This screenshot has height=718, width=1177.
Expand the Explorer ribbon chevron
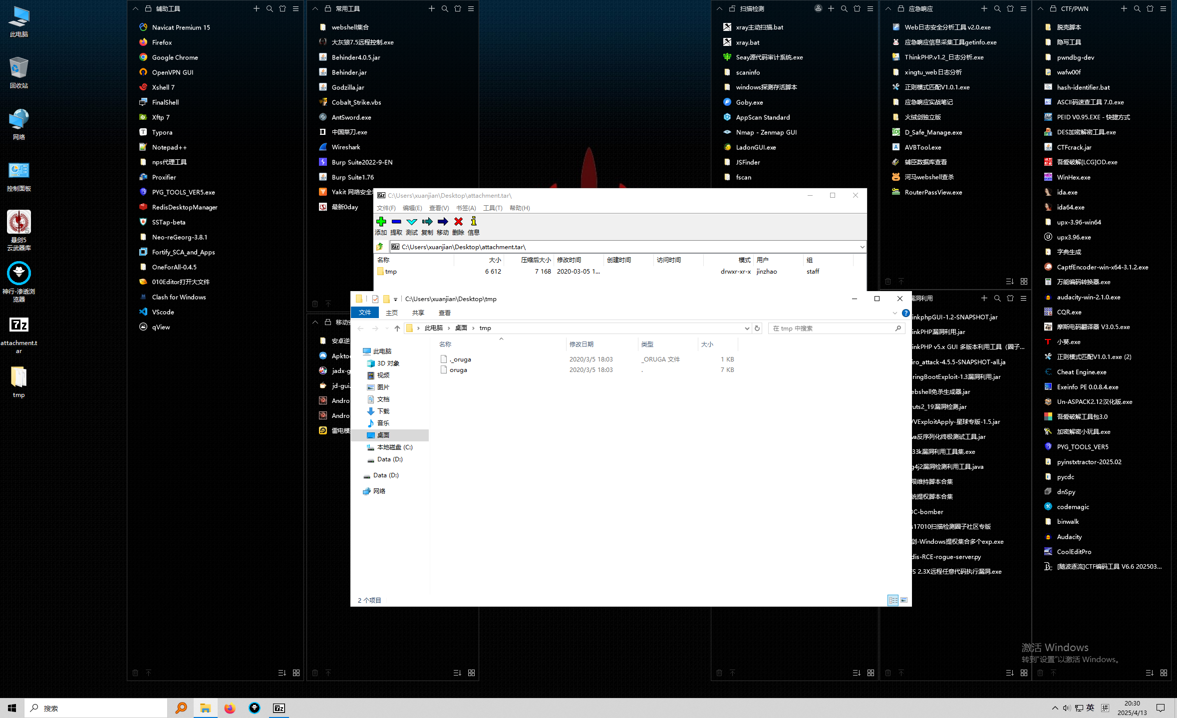click(894, 313)
